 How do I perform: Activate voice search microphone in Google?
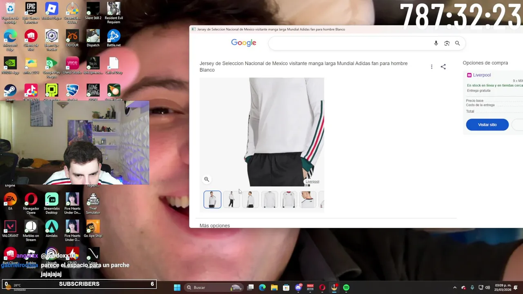[x=436, y=43]
